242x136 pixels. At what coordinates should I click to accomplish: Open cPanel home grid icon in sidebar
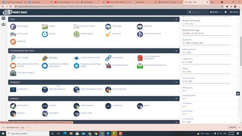tap(3, 18)
